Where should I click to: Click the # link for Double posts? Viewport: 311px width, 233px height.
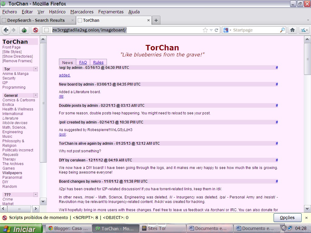tap(277, 105)
